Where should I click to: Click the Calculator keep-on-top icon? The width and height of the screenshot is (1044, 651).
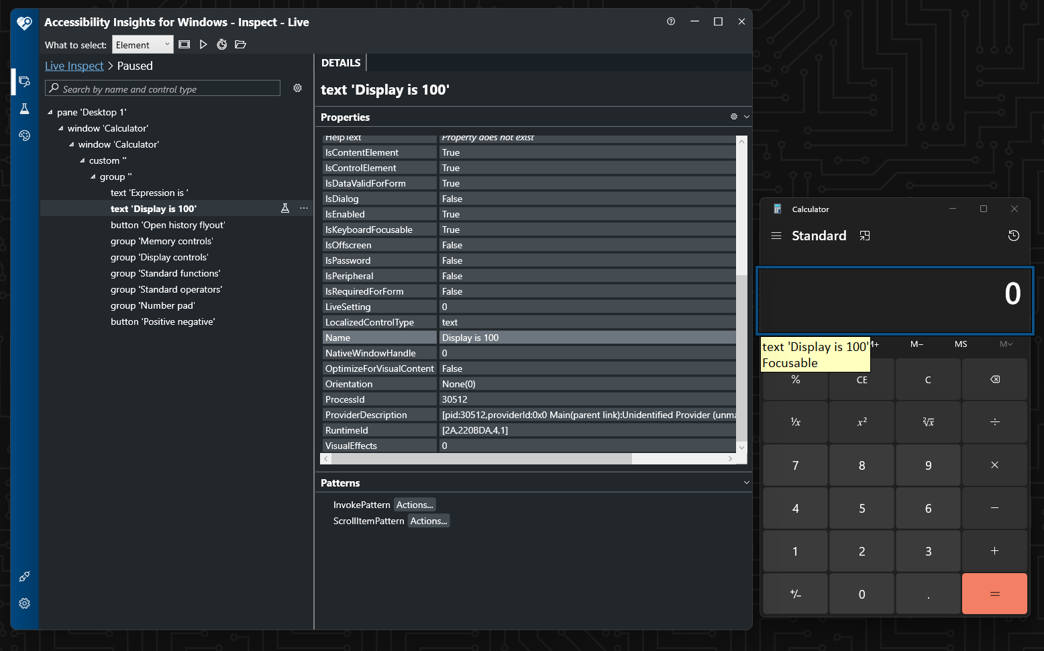(865, 236)
